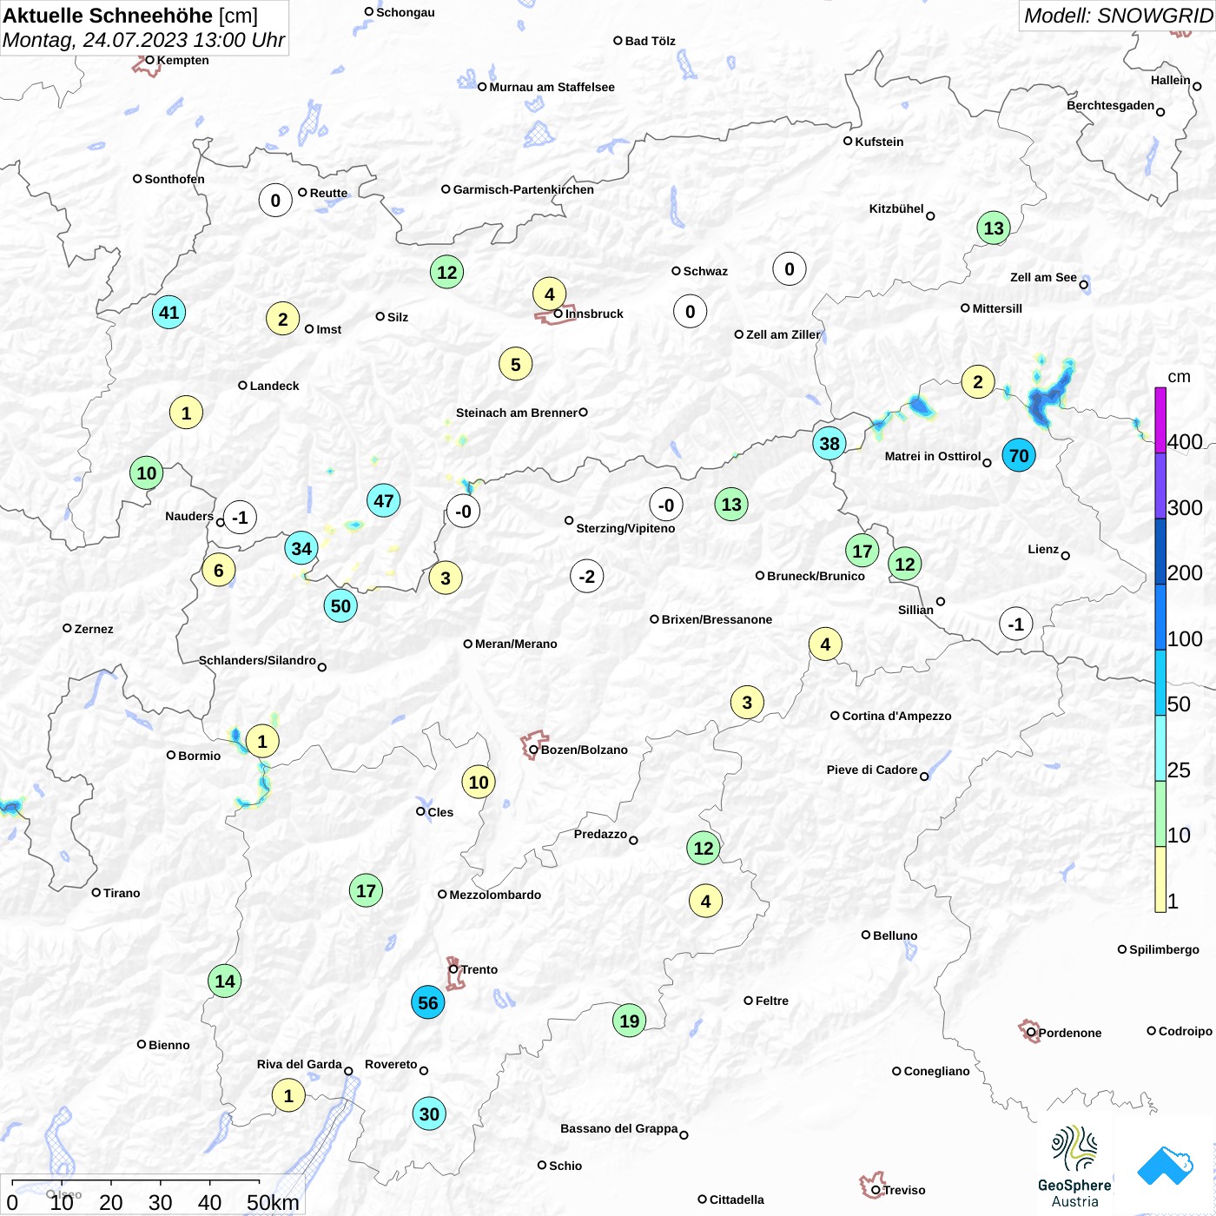Image resolution: width=1216 pixels, height=1216 pixels.
Task: Select the 38 cm station marker
Action: tap(829, 443)
